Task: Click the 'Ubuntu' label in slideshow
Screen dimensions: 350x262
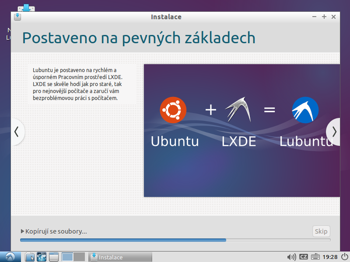Action: pos(175,141)
